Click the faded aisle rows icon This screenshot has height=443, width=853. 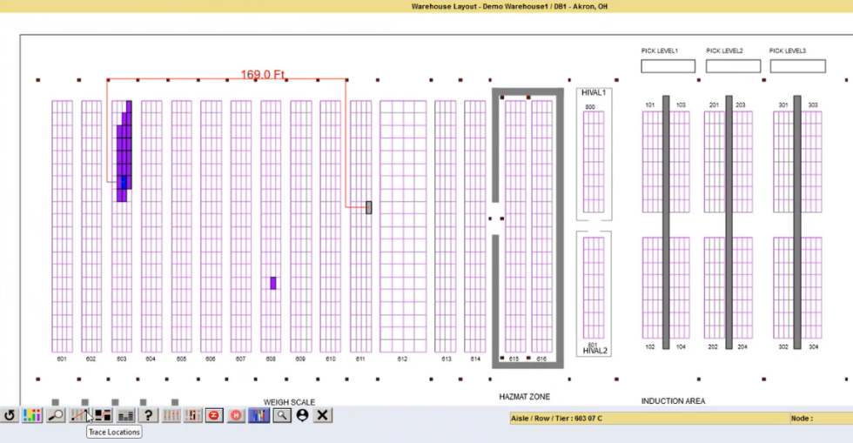coord(171,415)
